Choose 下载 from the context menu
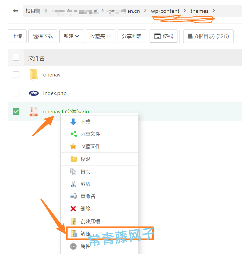This screenshot has height=254, width=242. pyautogui.click(x=100, y=122)
